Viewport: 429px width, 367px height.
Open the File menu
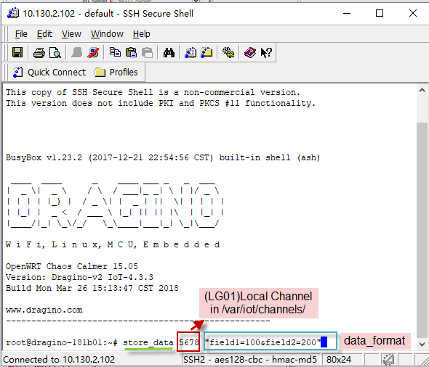21,34
